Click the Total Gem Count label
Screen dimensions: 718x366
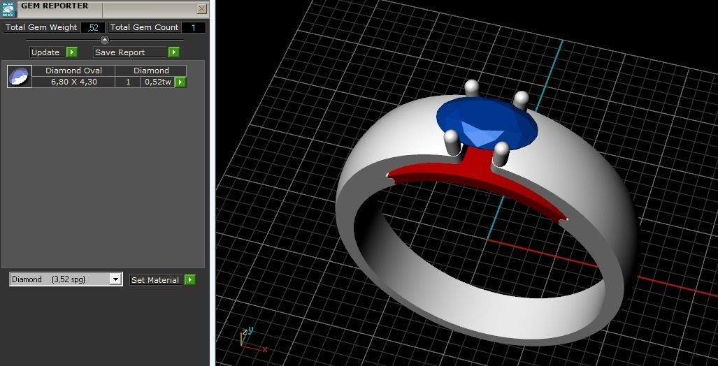(144, 27)
